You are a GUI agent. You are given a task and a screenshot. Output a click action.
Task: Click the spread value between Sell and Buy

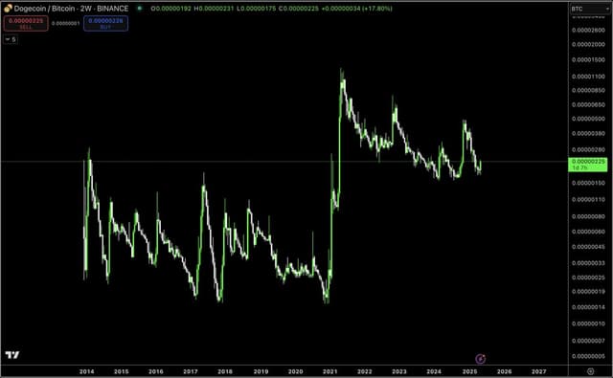point(66,23)
